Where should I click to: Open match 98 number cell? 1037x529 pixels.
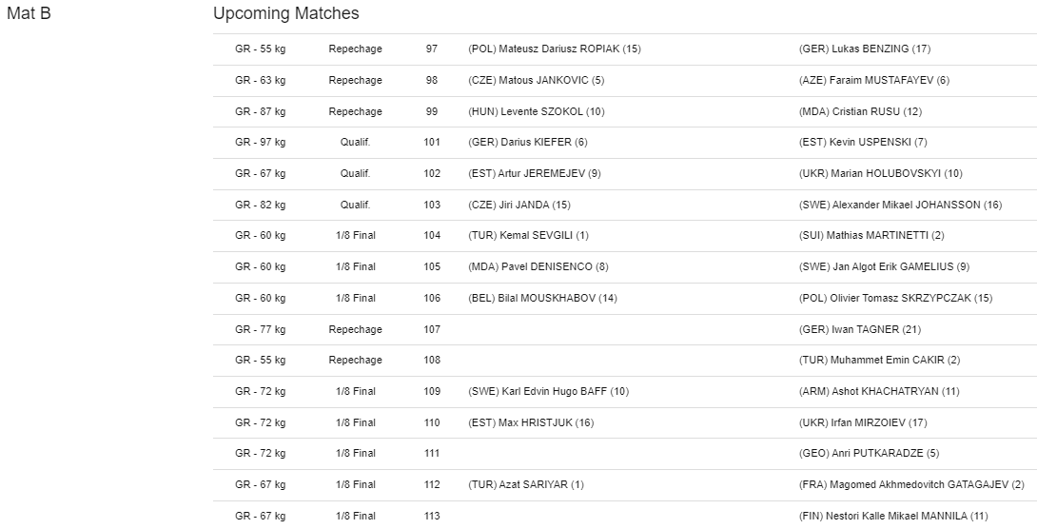(x=432, y=81)
